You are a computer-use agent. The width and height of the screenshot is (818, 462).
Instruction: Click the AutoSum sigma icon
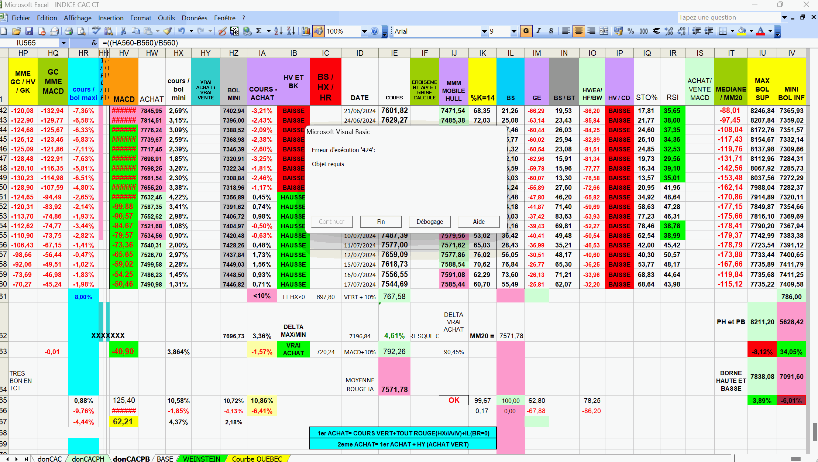click(x=259, y=31)
